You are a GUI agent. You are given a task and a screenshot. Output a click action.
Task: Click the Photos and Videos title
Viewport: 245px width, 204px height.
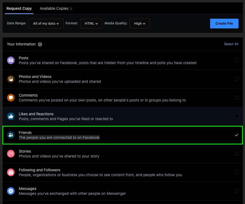tap(35, 77)
